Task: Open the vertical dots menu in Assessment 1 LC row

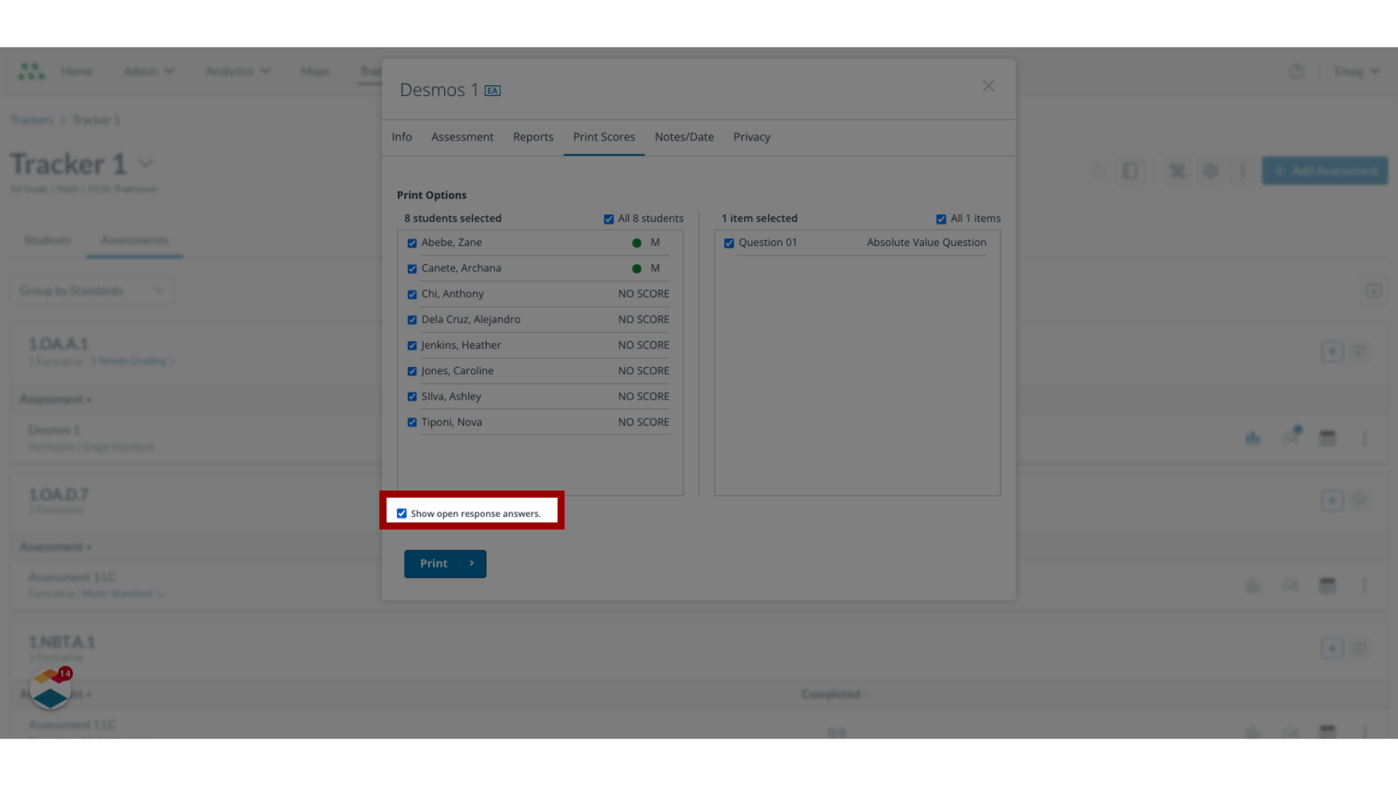Action: (x=1365, y=585)
